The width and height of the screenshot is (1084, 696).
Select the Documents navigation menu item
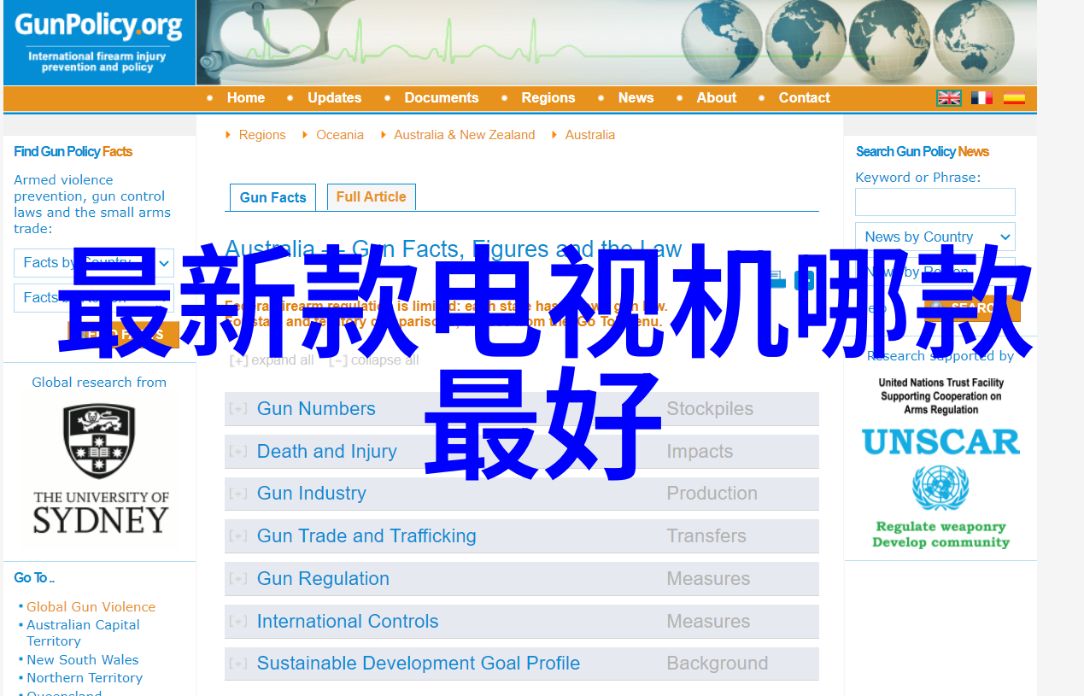(x=441, y=98)
